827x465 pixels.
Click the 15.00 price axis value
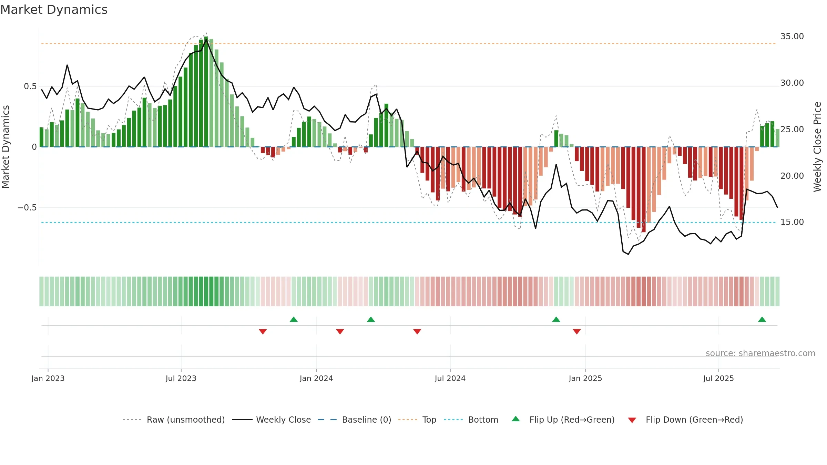792,222
